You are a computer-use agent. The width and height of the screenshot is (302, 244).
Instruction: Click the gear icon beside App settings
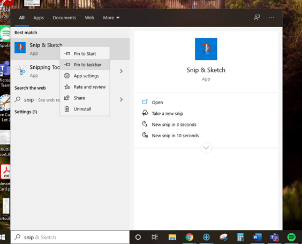[x=67, y=76]
